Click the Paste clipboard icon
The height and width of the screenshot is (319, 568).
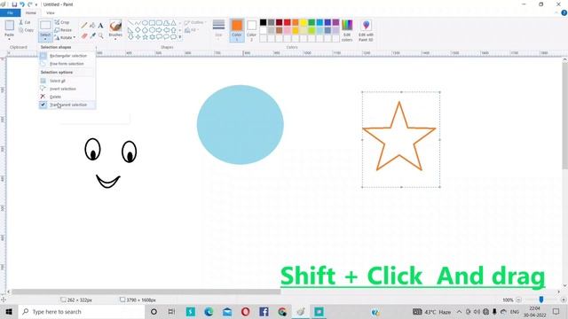[x=10, y=26]
